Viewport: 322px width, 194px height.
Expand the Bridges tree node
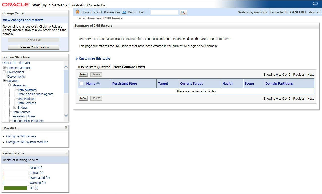(x=15, y=107)
